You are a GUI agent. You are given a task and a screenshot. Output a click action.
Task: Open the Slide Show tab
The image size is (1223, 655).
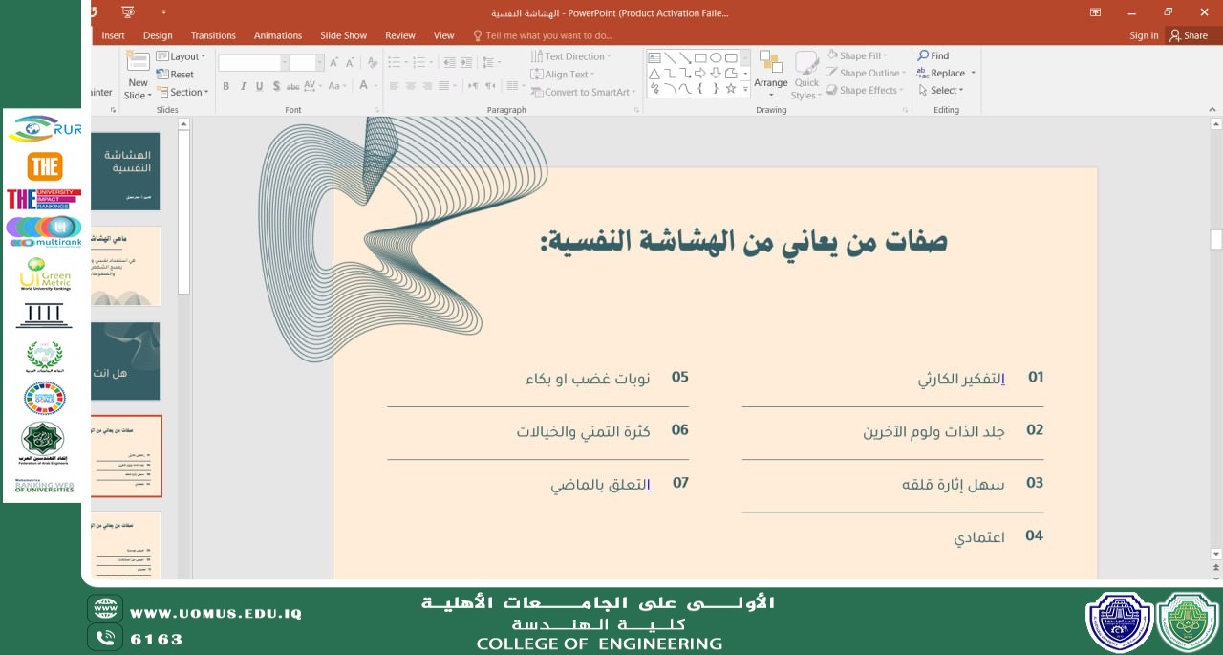[x=343, y=35]
